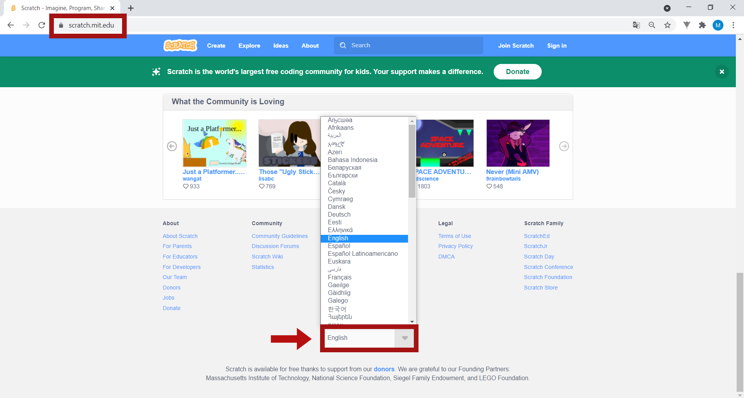
Task: Open the extensions puzzle icon
Action: point(702,25)
